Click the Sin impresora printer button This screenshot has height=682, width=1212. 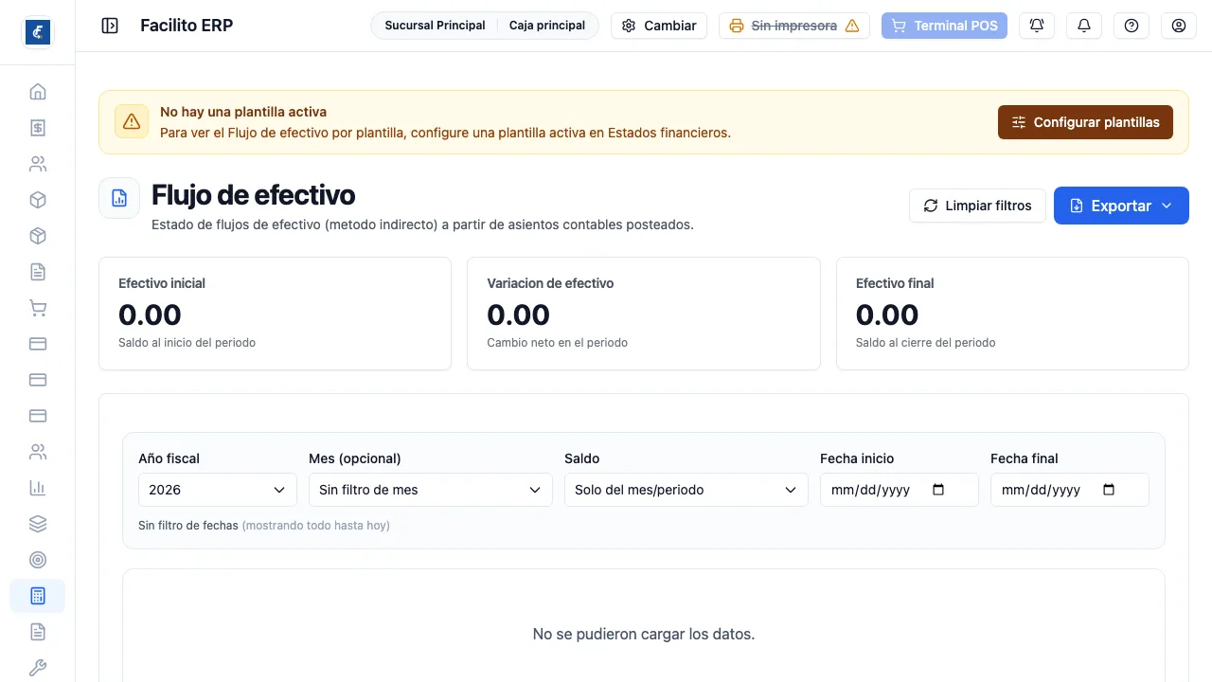coord(794,26)
